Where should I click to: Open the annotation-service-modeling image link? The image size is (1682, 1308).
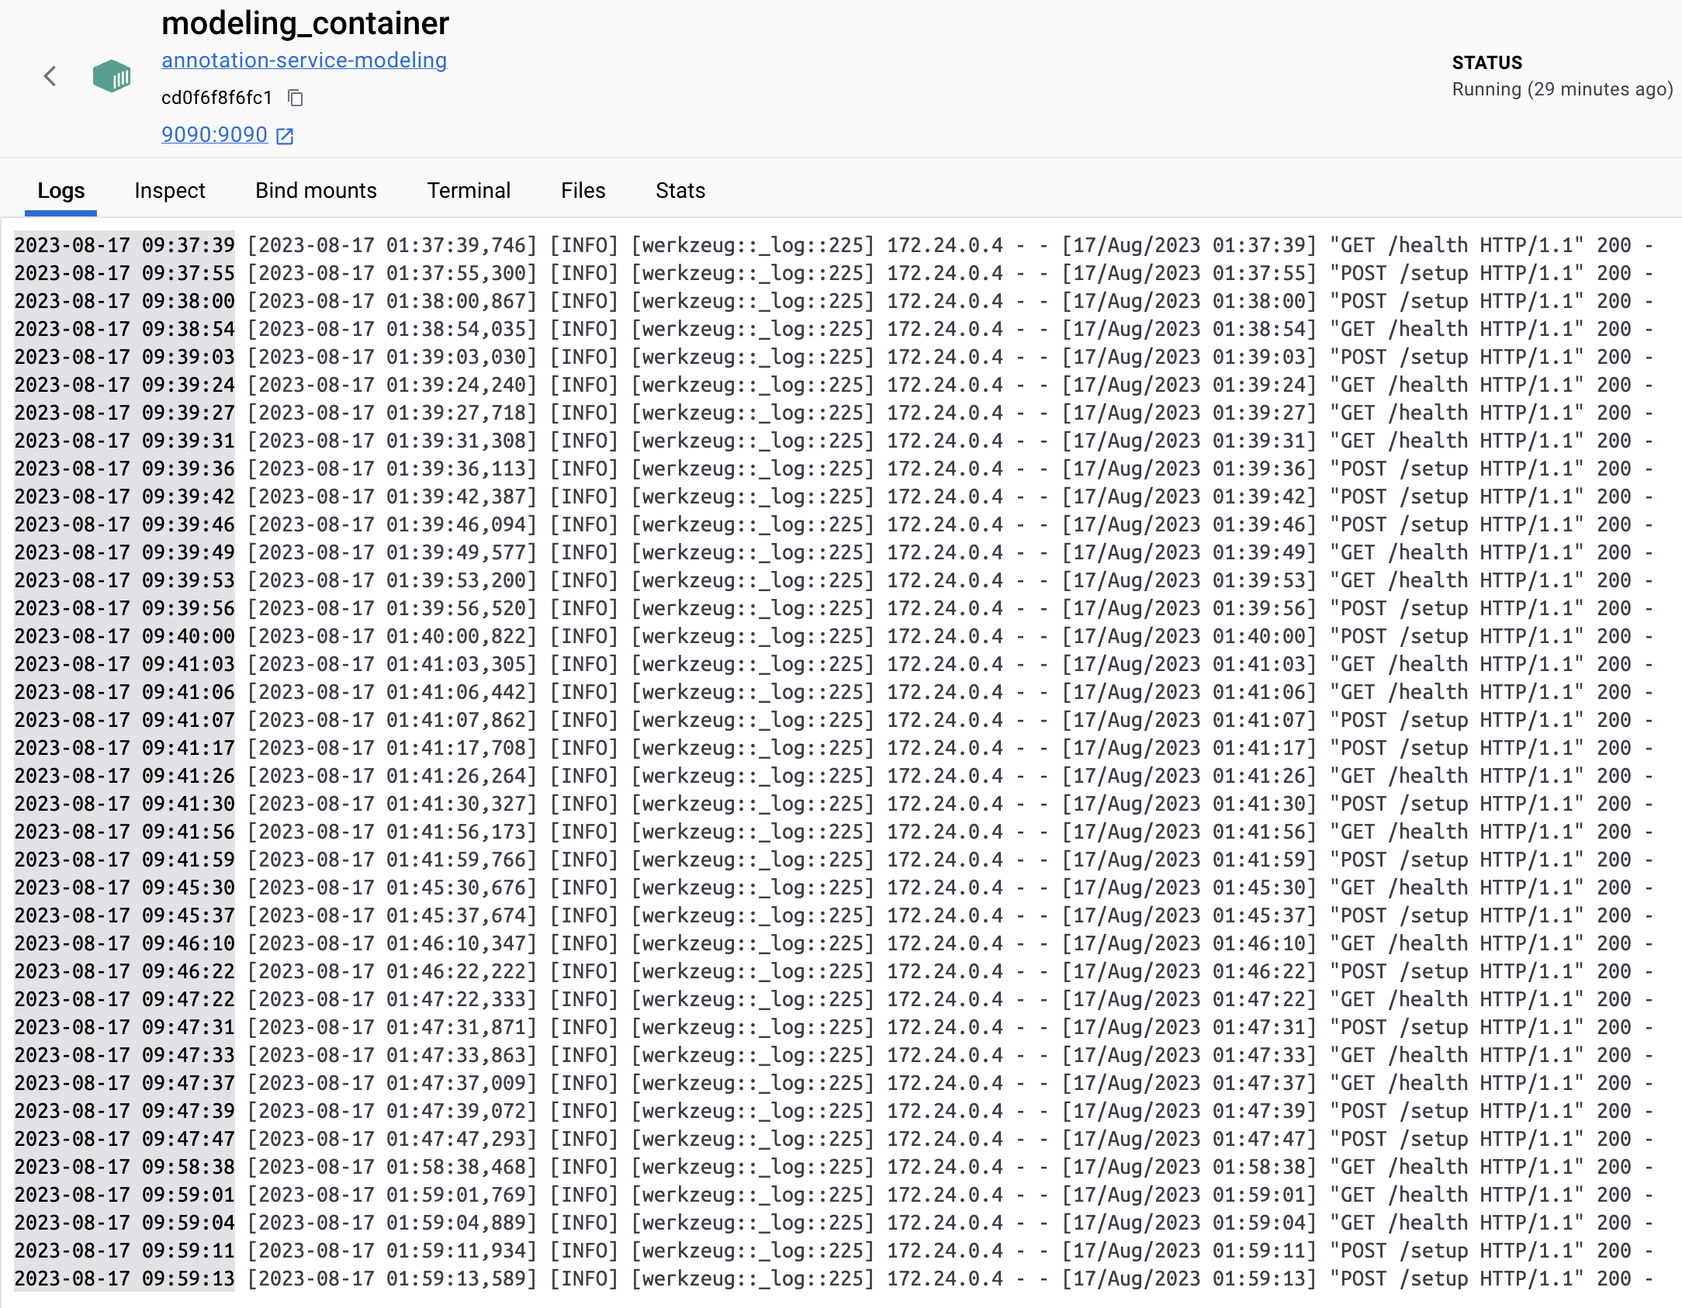(304, 61)
